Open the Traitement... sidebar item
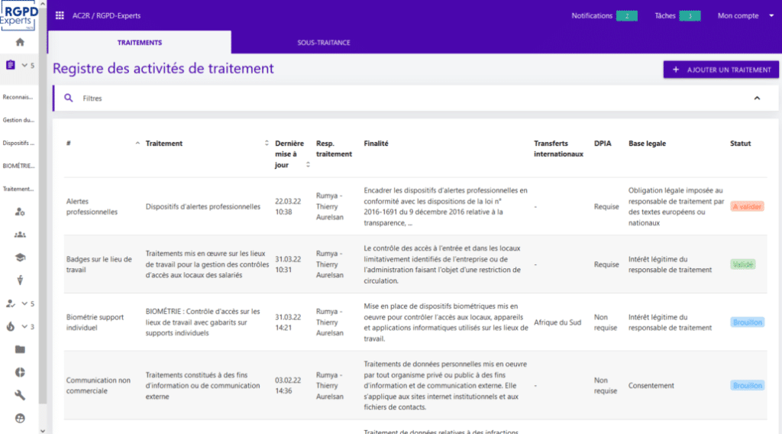This screenshot has height=434, width=782. point(18,189)
